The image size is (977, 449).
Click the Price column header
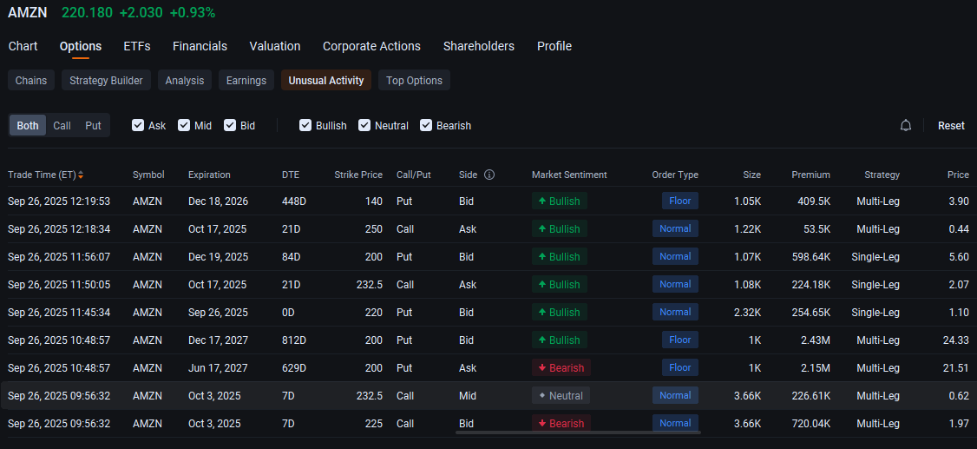(x=958, y=175)
